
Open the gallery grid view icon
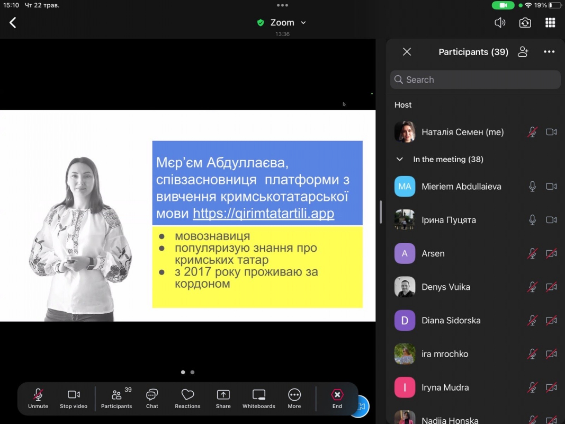(x=550, y=23)
